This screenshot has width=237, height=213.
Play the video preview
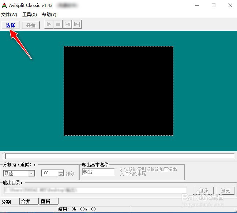(49, 24)
